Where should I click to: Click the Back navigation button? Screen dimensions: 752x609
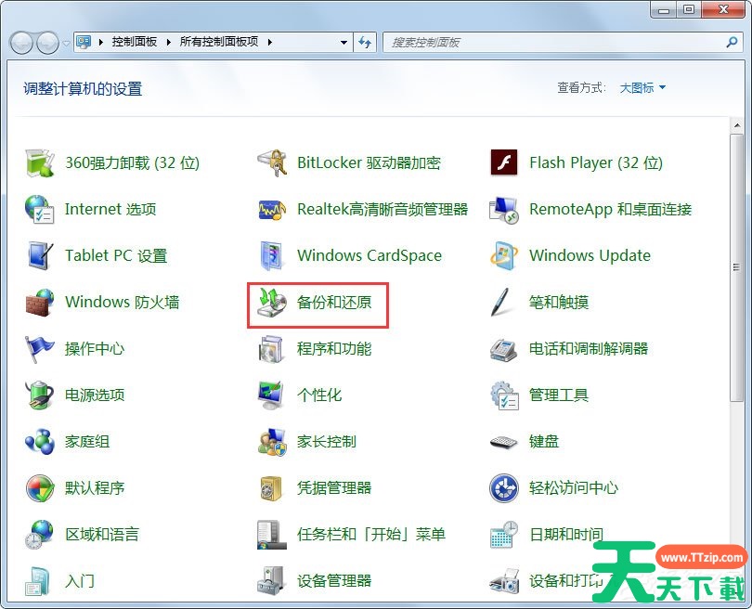pyautogui.click(x=21, y=43)
